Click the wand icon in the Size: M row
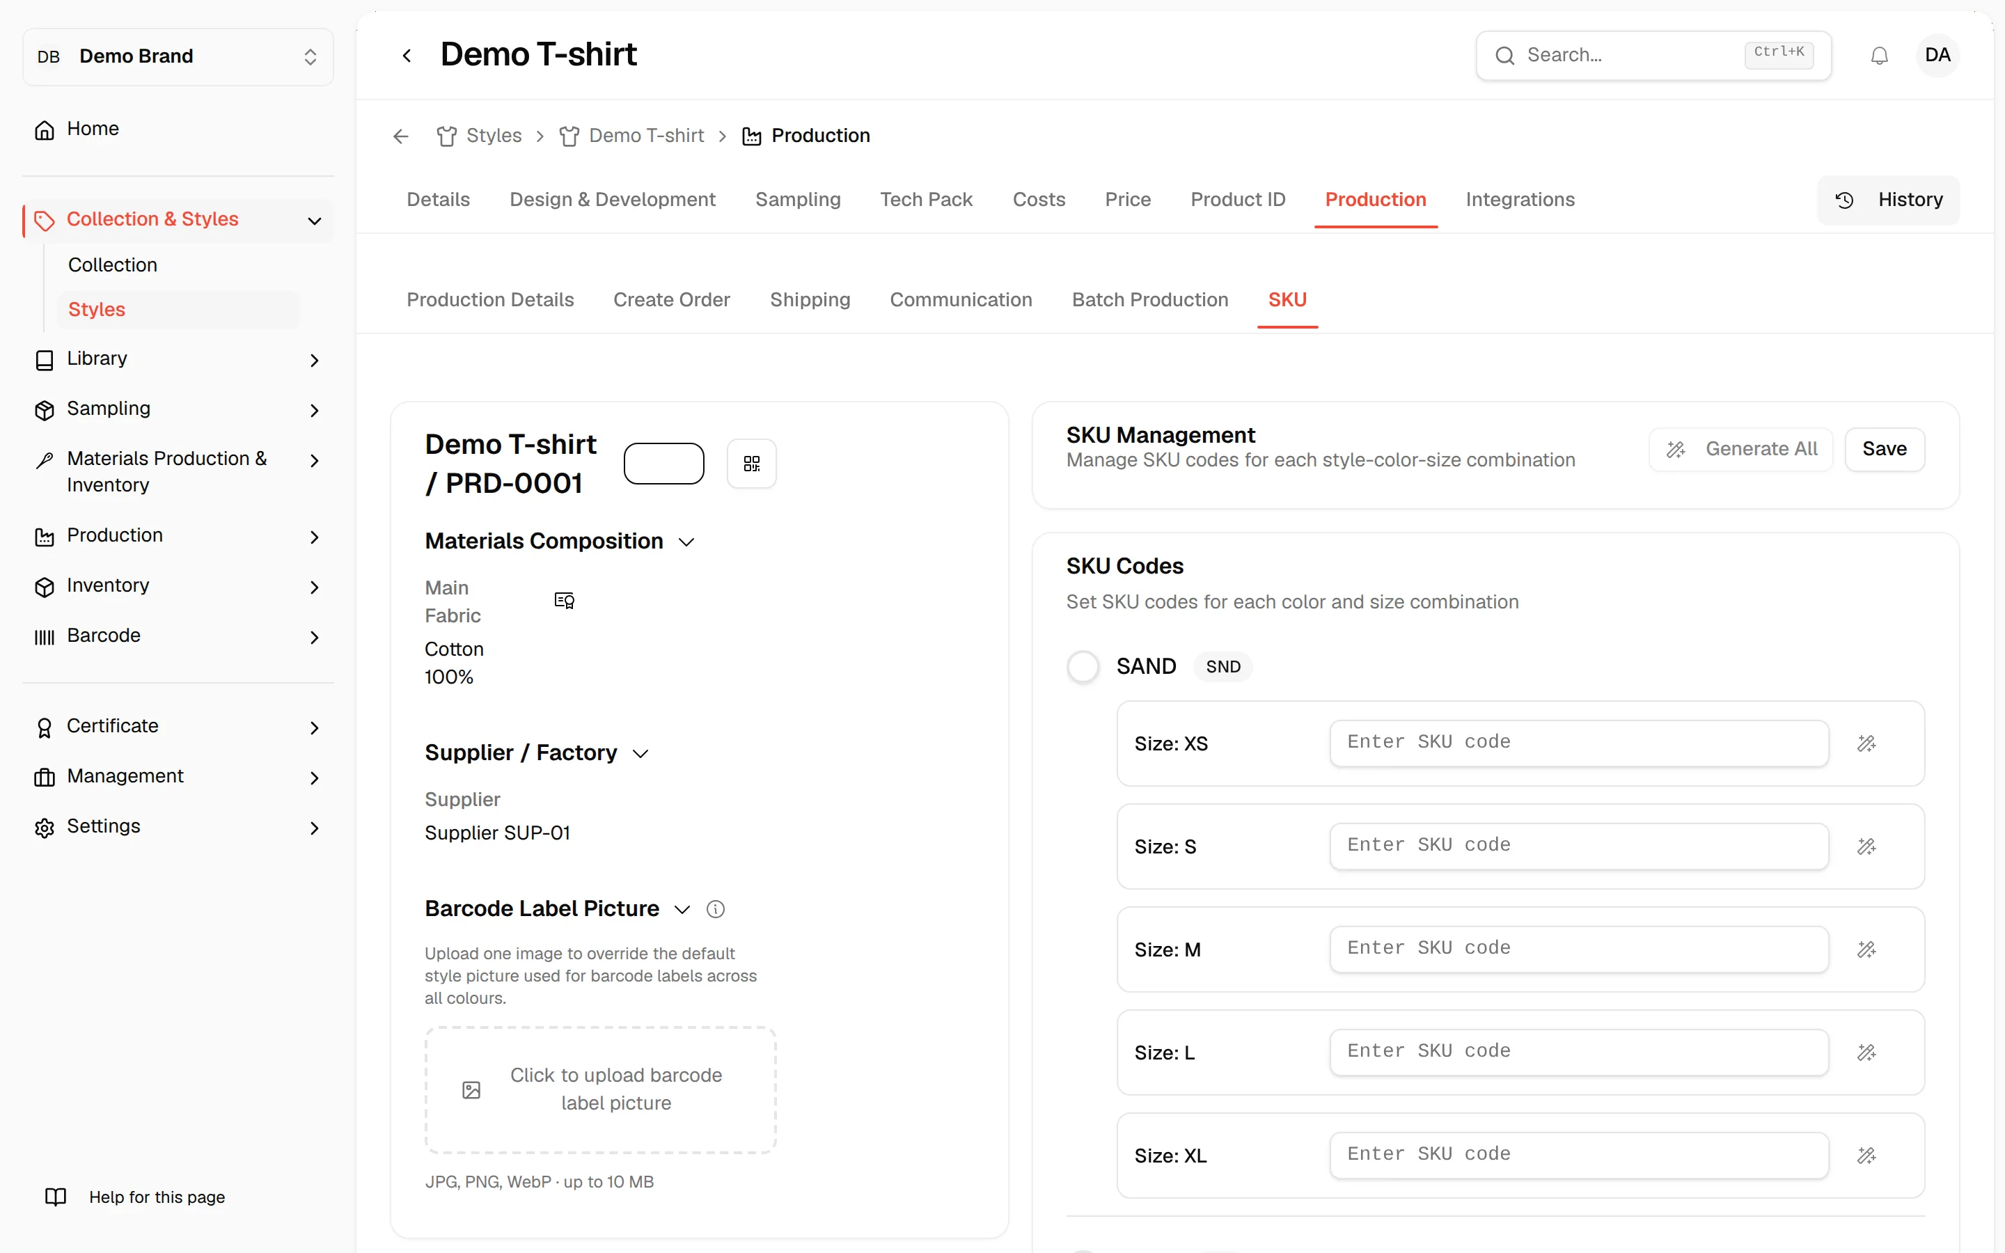This screenshot has width=2005, height=1253. [x=1866, y=949]
